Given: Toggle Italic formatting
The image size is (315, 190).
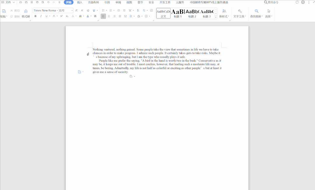Looking at the screenshot, I should click(41, 16).
